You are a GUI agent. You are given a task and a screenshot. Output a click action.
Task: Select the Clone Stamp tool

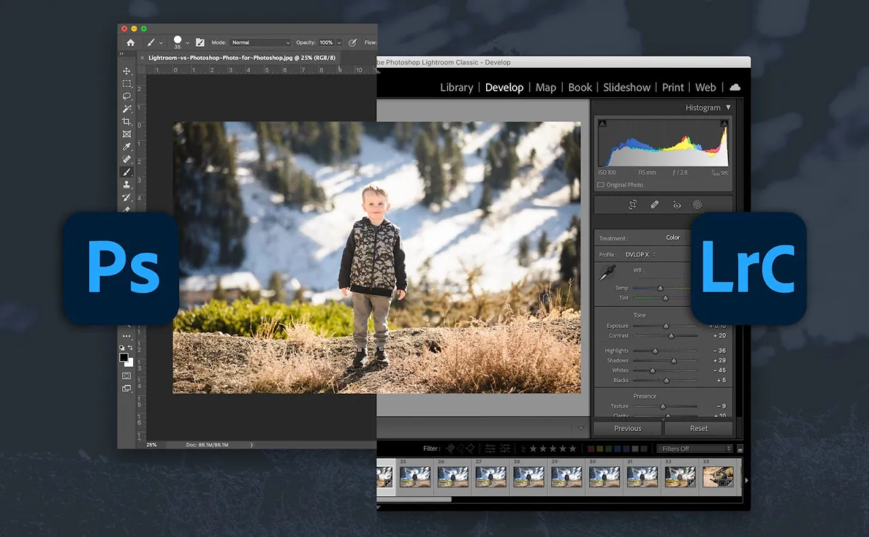126,184
